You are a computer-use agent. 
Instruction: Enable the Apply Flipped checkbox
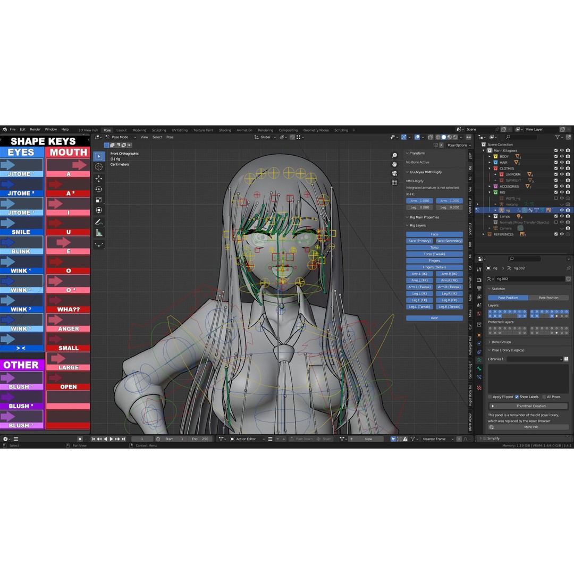[x=490, y=397]
